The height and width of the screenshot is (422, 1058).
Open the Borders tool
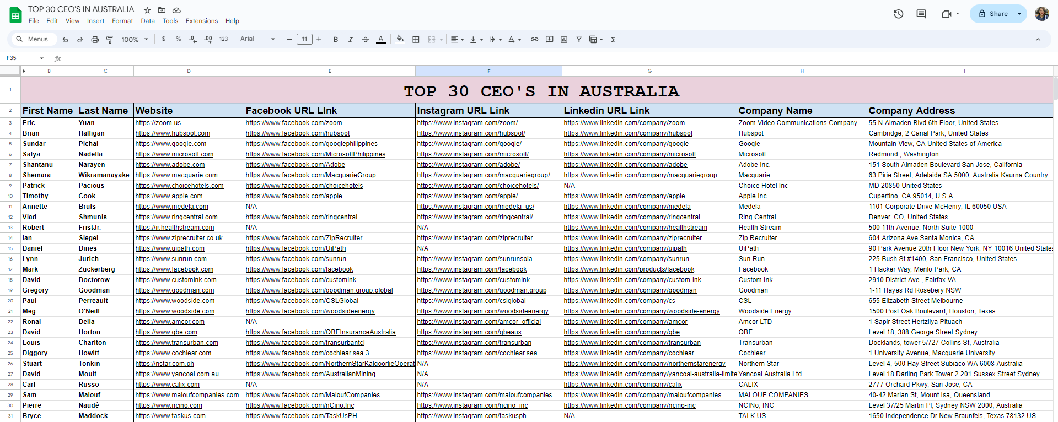point(416,40)
